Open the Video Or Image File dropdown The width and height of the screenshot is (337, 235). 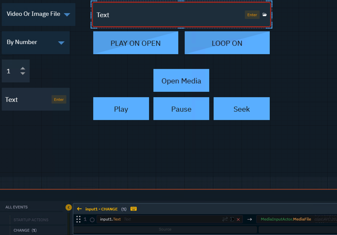point(38,14)
